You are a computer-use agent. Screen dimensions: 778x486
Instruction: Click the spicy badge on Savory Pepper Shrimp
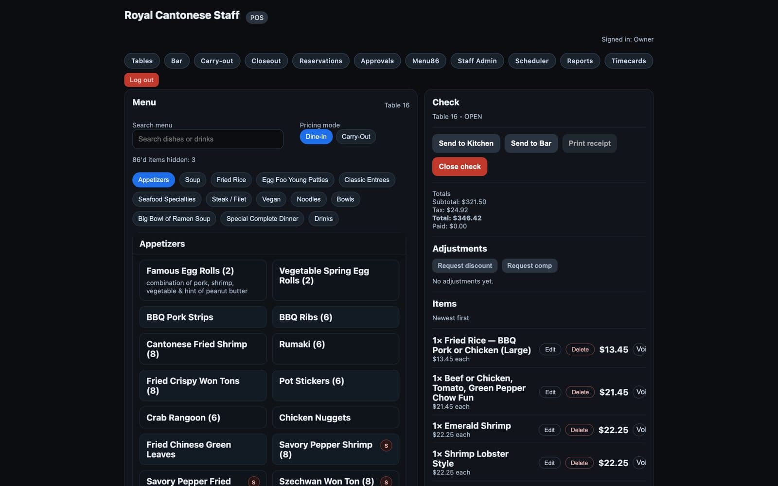point(386,445)
